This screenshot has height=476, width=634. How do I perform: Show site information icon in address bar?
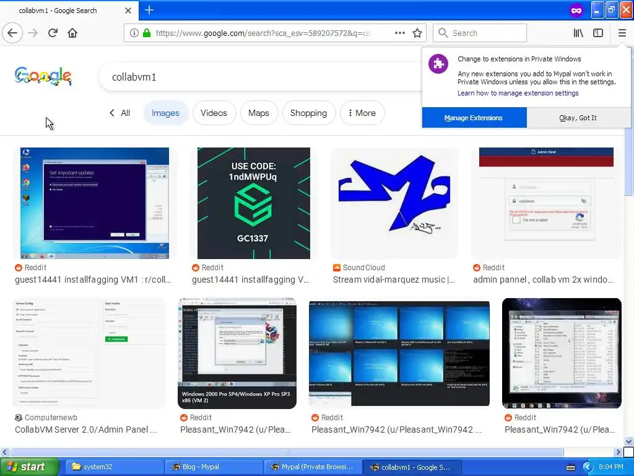(x=134, y=33)
